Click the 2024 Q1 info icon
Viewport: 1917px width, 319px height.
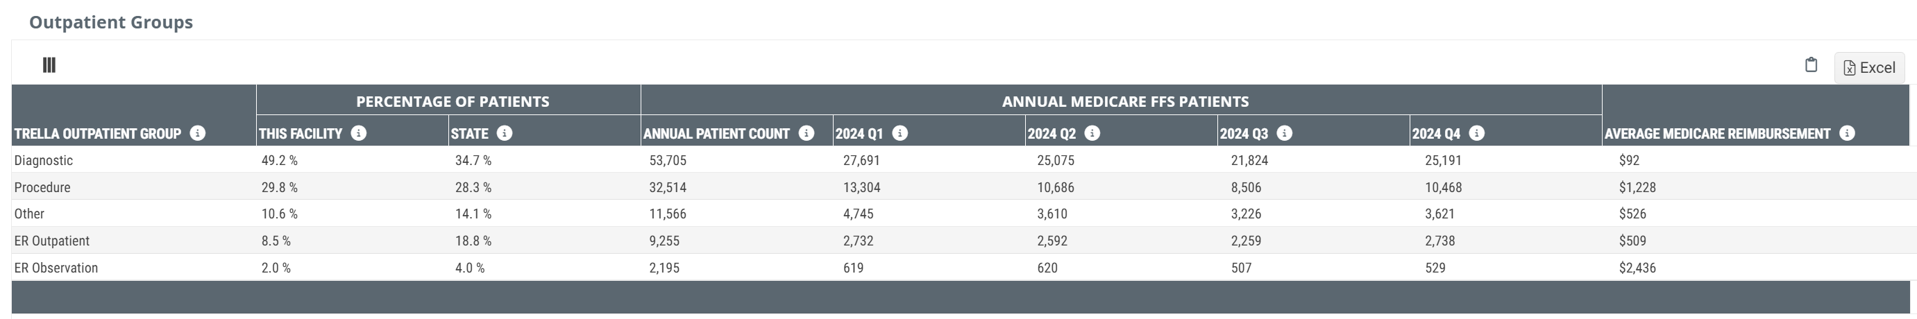click(x=900, y=133)
